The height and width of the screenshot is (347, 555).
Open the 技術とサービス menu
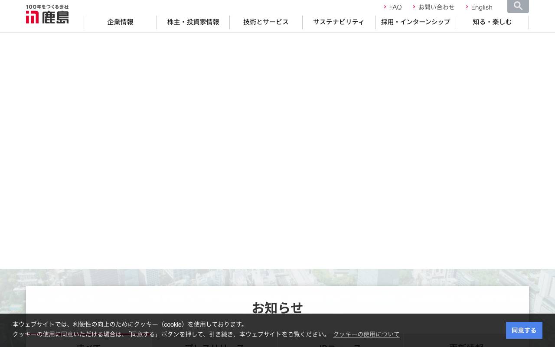pyautogui.click(x=266, y=22)
